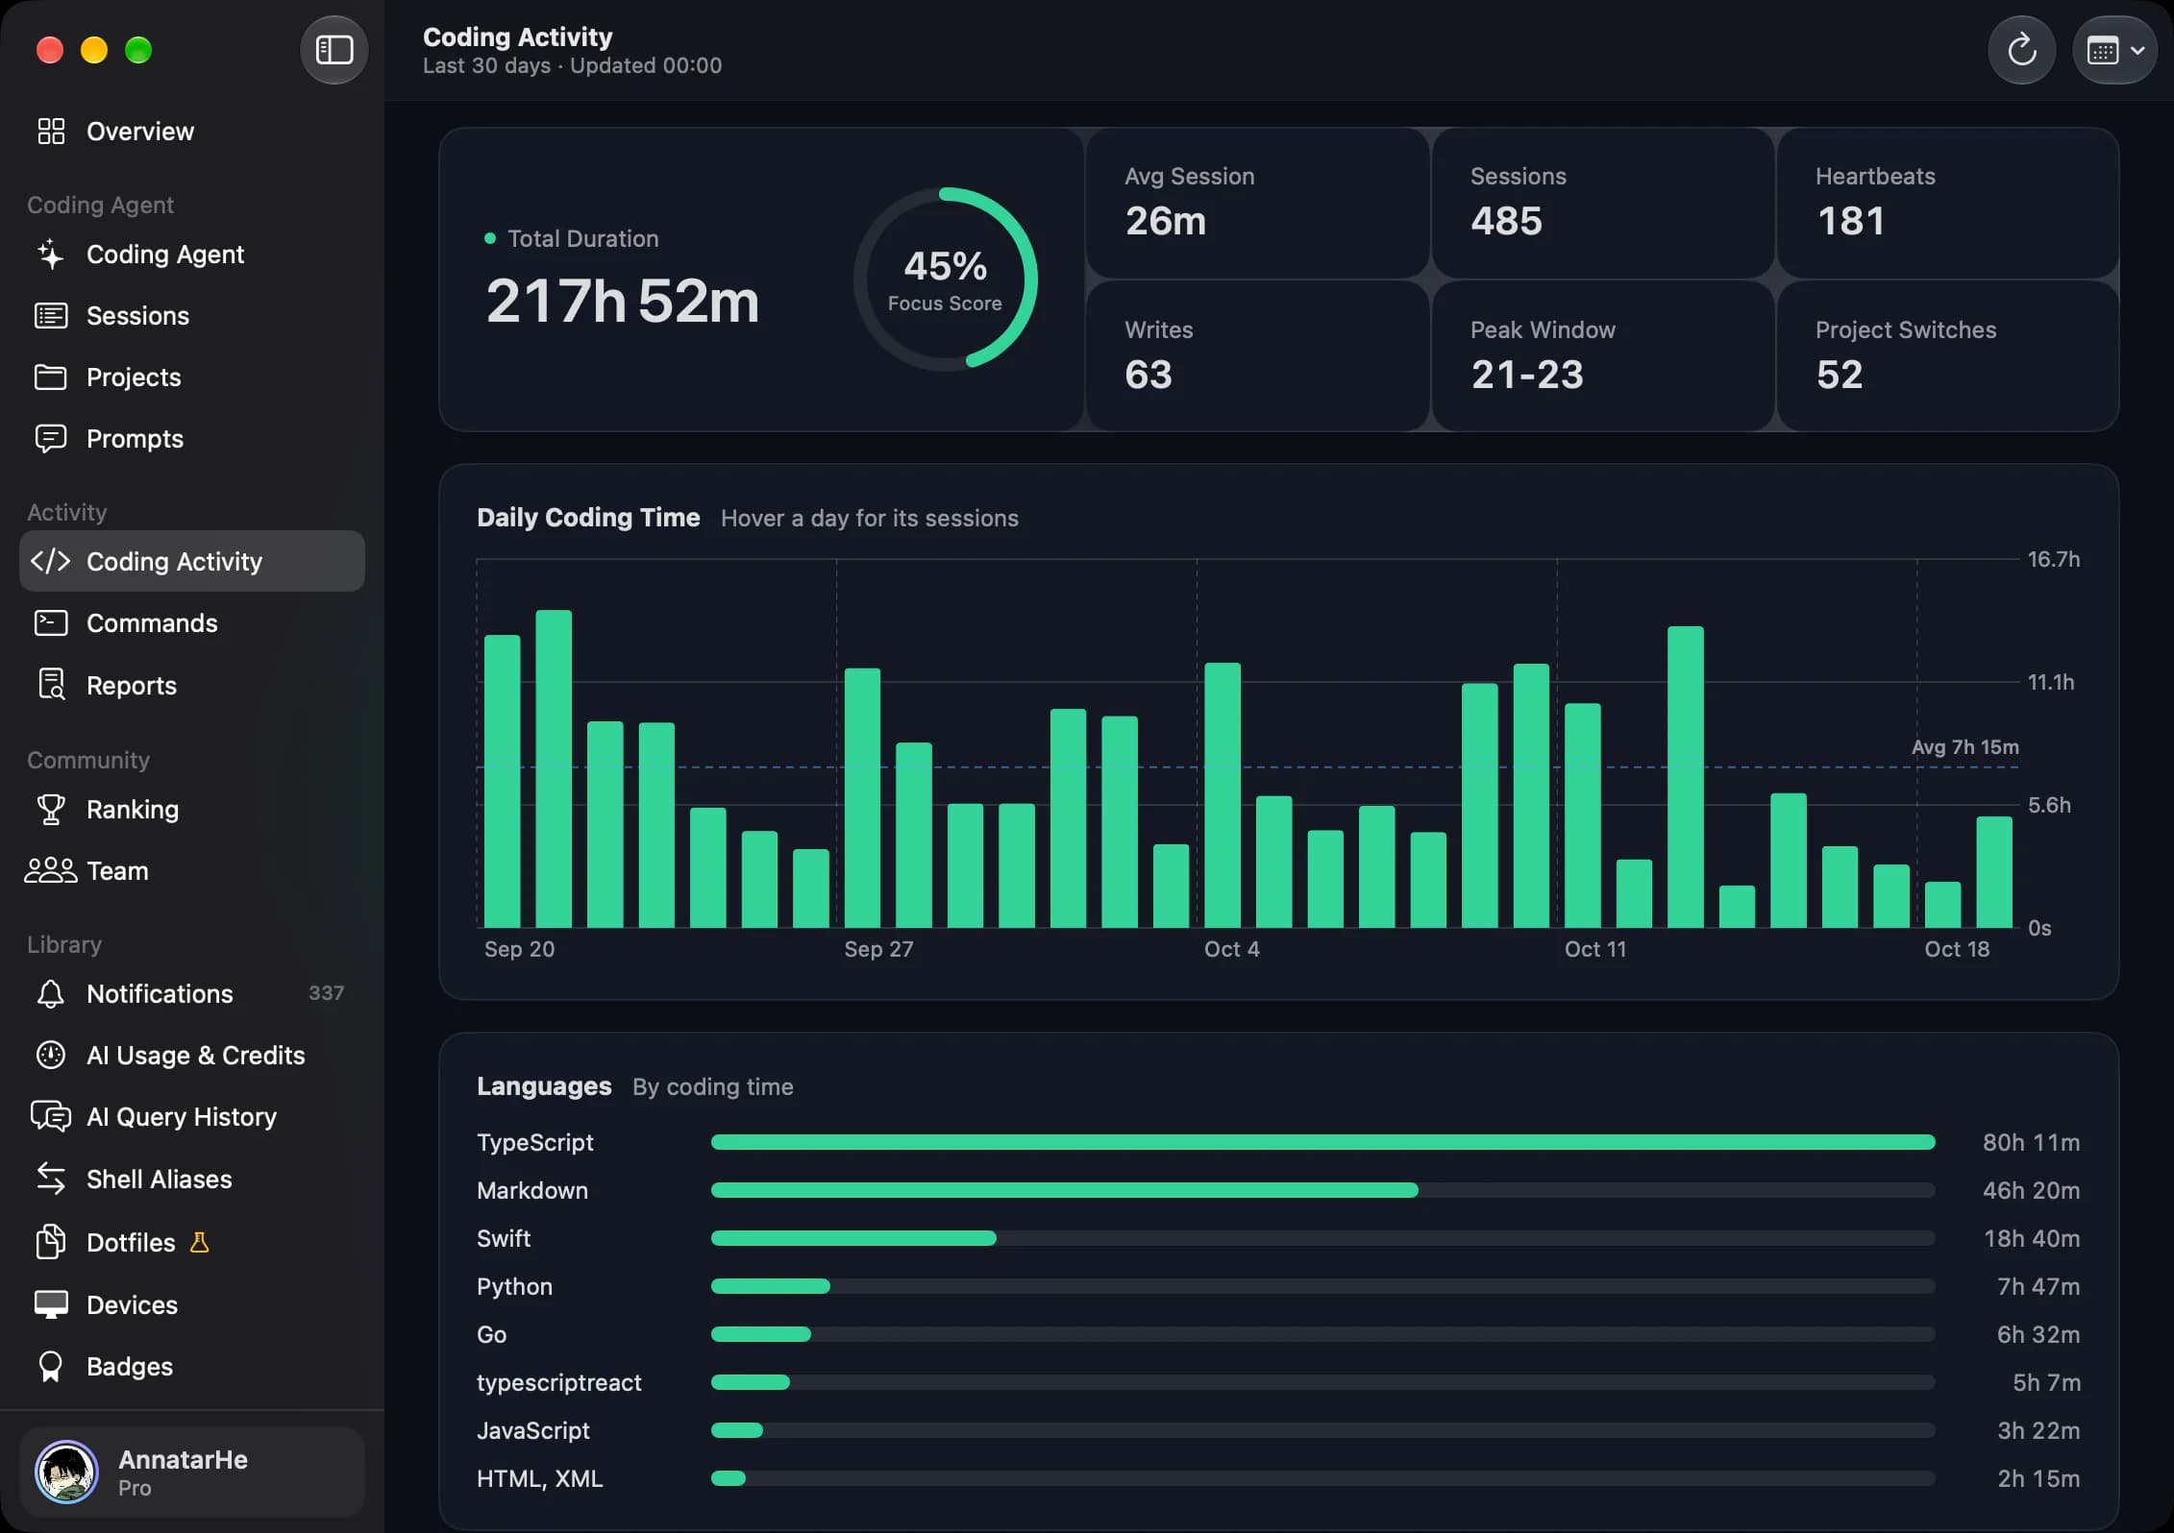
Task: Click the Badges ribbon icon
Action: (51, 1367)
